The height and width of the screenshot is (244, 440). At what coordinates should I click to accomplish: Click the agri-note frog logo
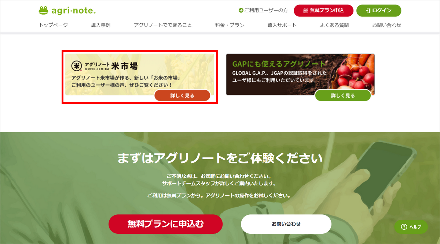tap(44, 11)
